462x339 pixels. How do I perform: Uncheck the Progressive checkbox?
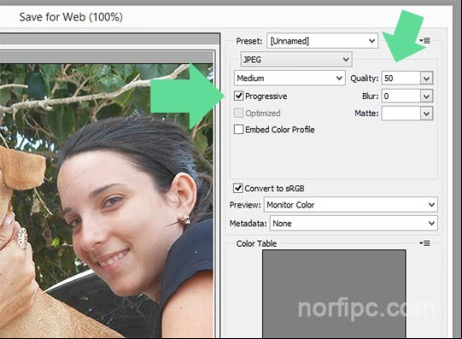pos(238,96)
